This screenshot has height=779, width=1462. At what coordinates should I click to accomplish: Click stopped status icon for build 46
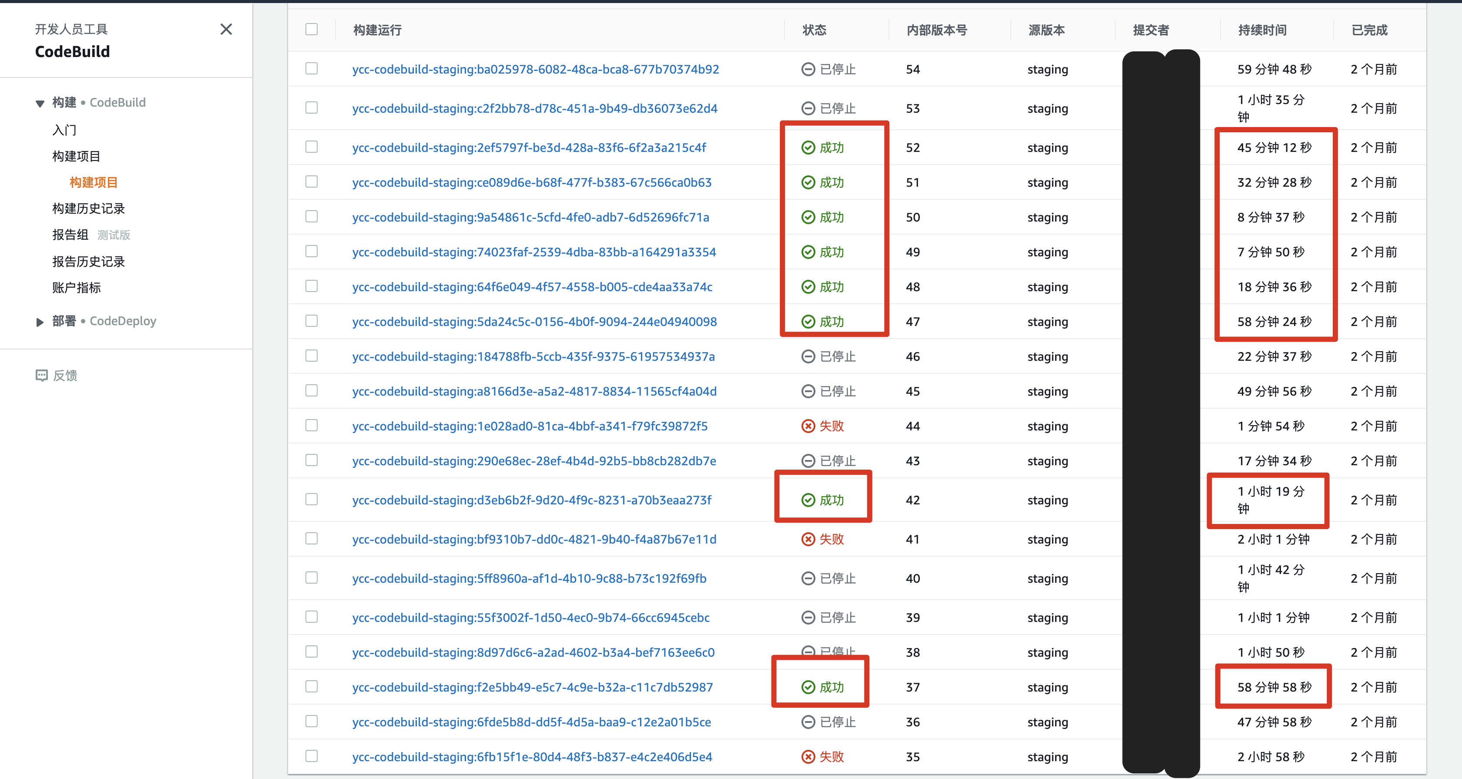(808, 356)
